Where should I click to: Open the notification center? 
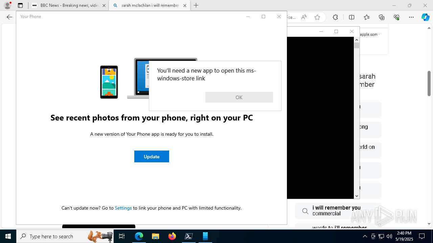click(x=422, y=236)
